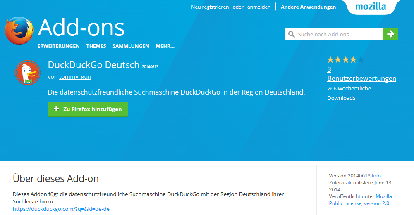414x215 pixels.
Task: Expand Andere Anwendungen menu
Action: tap(309, 7)
